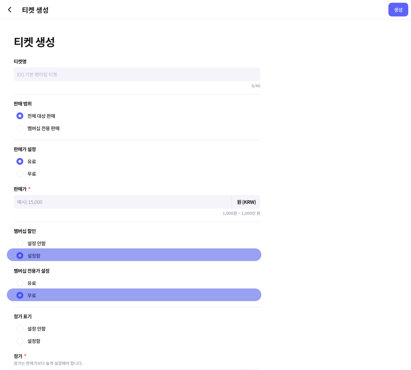The height and width of the screenshot is (370, 411).
Task: Click the 0/40 character counter
Action: point(256,86)
